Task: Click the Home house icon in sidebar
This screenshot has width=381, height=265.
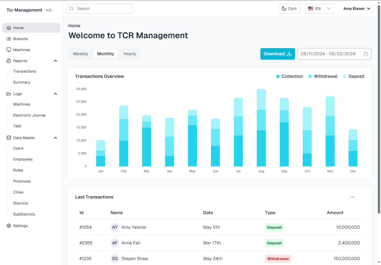Action: point(9,28)
